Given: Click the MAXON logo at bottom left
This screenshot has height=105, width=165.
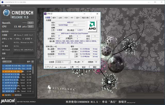Looking at the screenshot, I should point(8,101).
